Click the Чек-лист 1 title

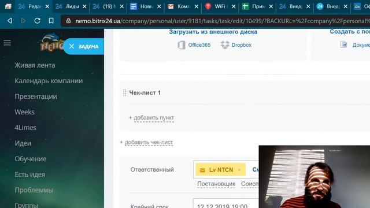pyautogui.click(x=145, y=92)
